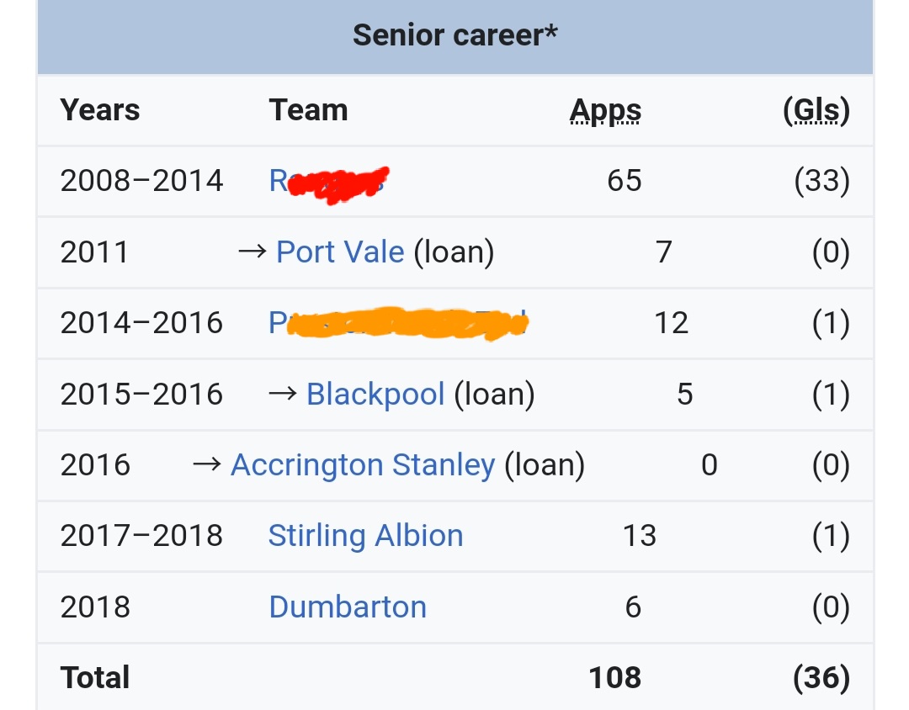This screenshot has width=909, height=710.
Task: Click the 65 appearances value
Action: [624, 181]
